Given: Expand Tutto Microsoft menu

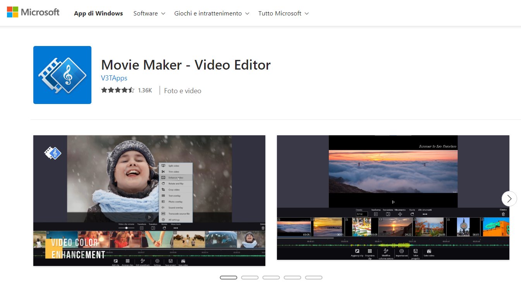Looking at the screenshot, I should pyautogui.click(x=283, y=13).
